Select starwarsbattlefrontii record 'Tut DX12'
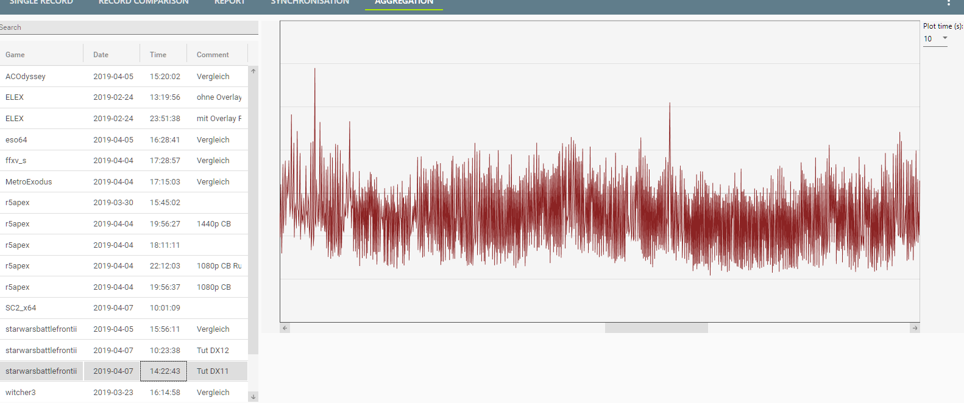964x403 pixels. (x=124, y=351)
